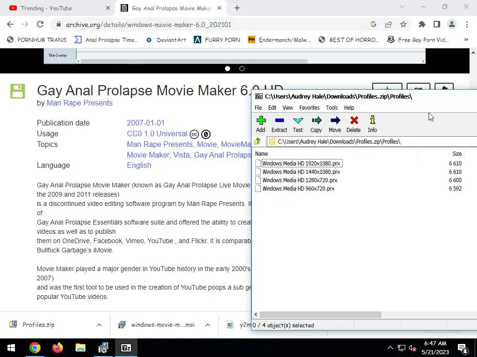477x357 pixels.
Task: Click the red Delete icon in 7-Zip
Action: point(354,124)
